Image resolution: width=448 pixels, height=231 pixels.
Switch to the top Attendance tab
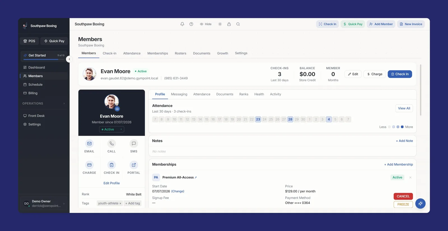pos(132,53)
